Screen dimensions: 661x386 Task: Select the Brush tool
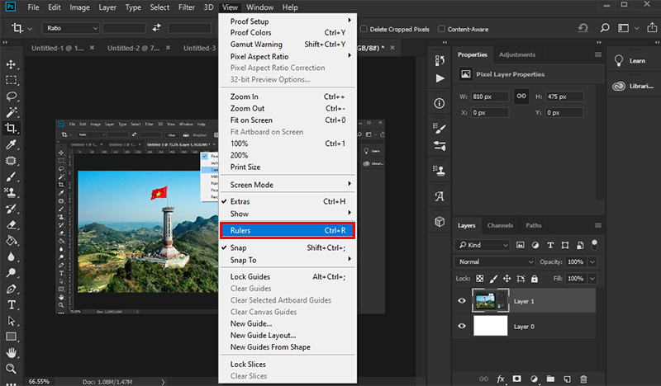(x=11, y=177)
